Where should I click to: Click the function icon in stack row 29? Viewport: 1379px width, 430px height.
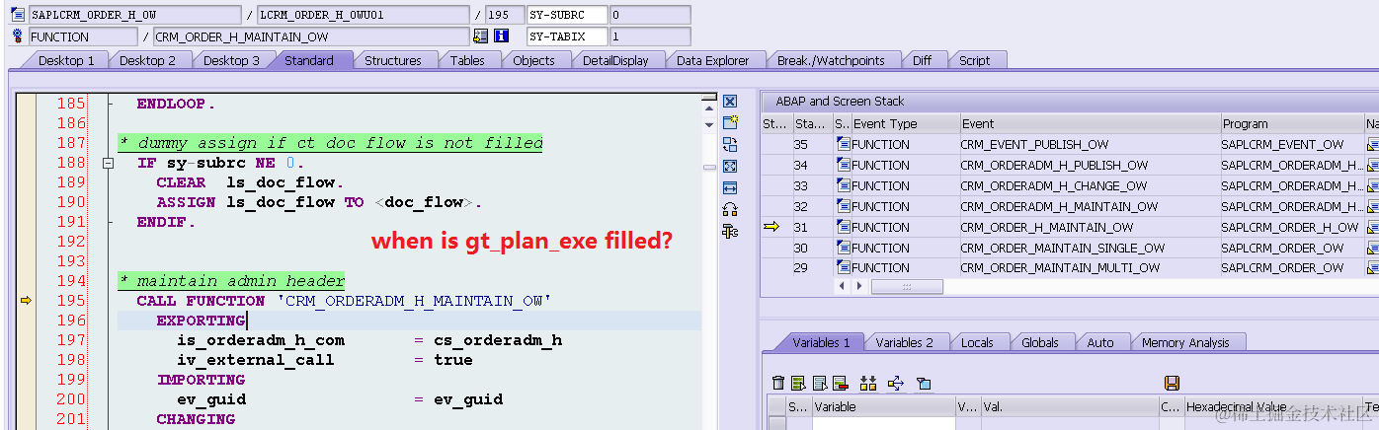coord(843,268)
